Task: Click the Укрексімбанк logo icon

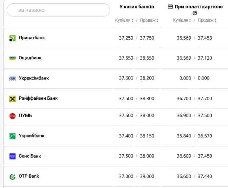Action: click(13, 78)
